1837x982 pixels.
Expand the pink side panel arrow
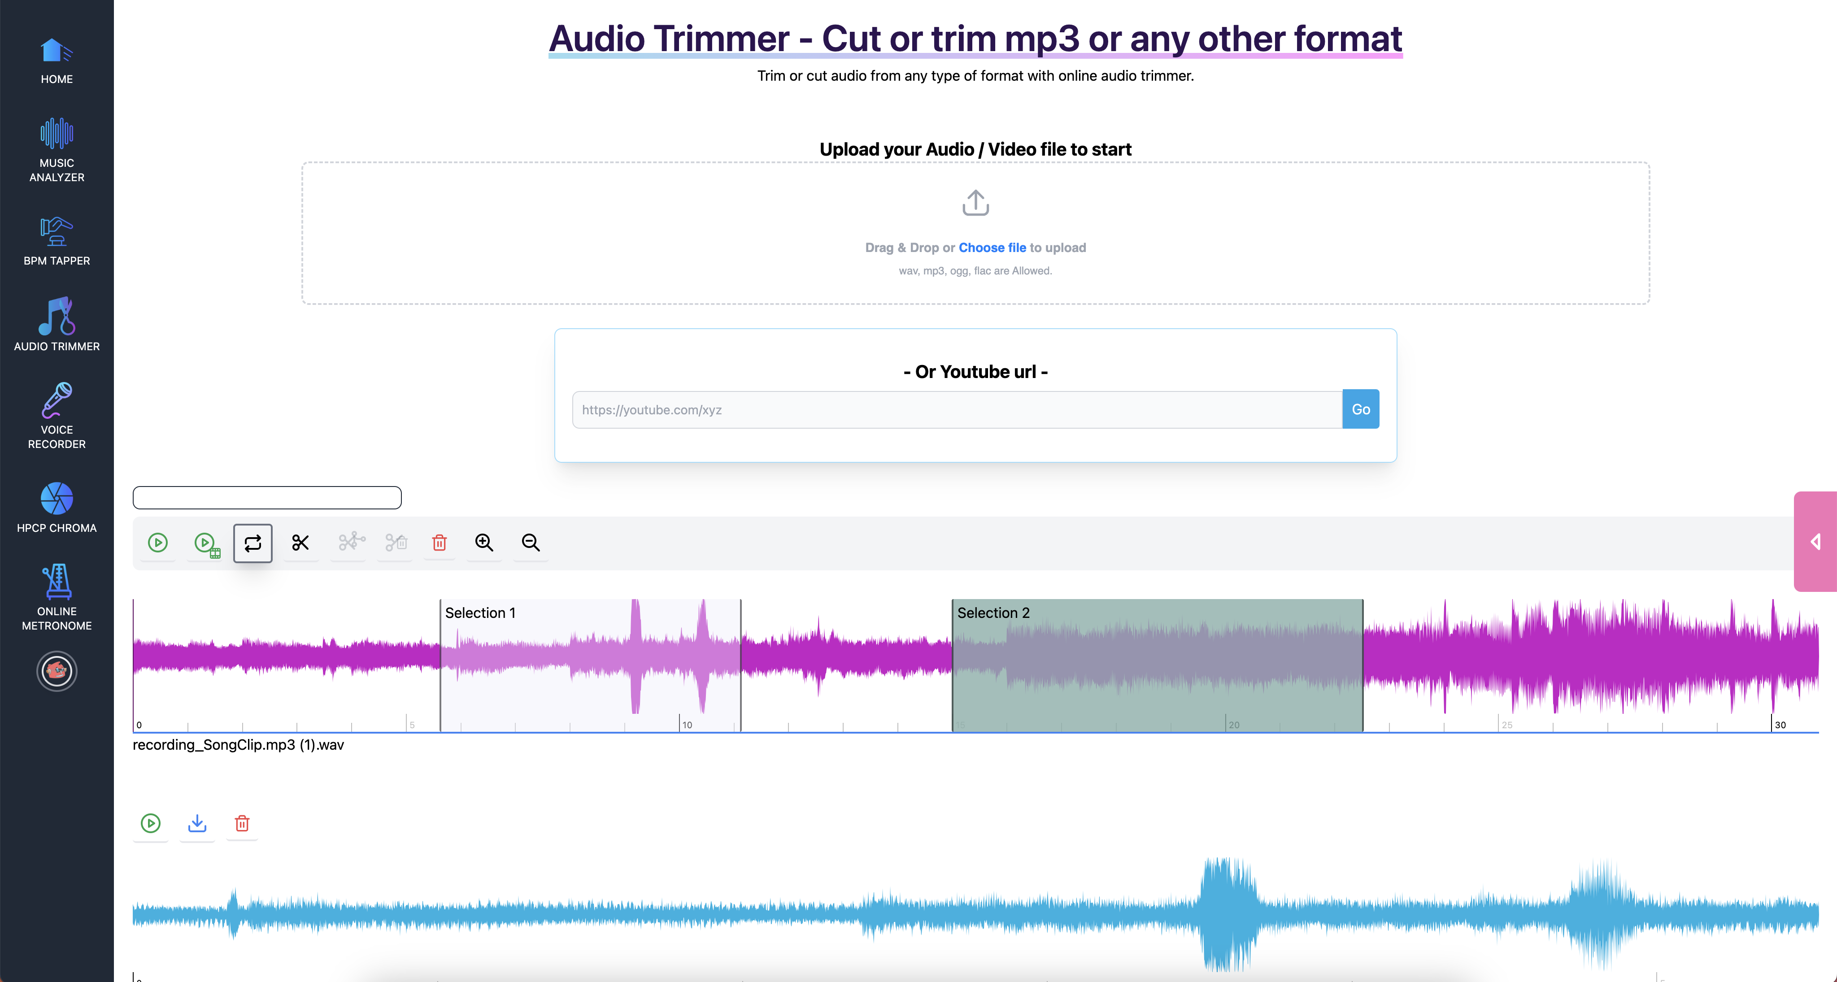click(x=1815, y=541)
